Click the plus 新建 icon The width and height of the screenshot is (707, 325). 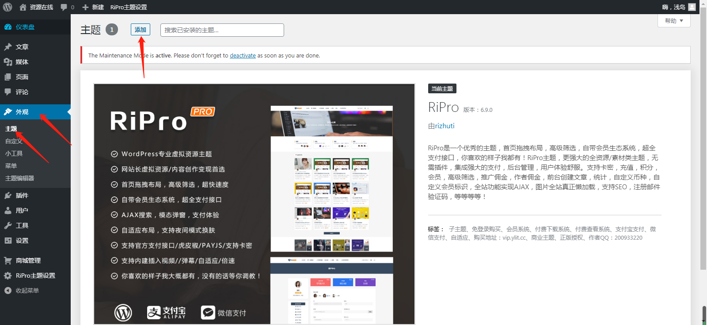tap(86, 7)
